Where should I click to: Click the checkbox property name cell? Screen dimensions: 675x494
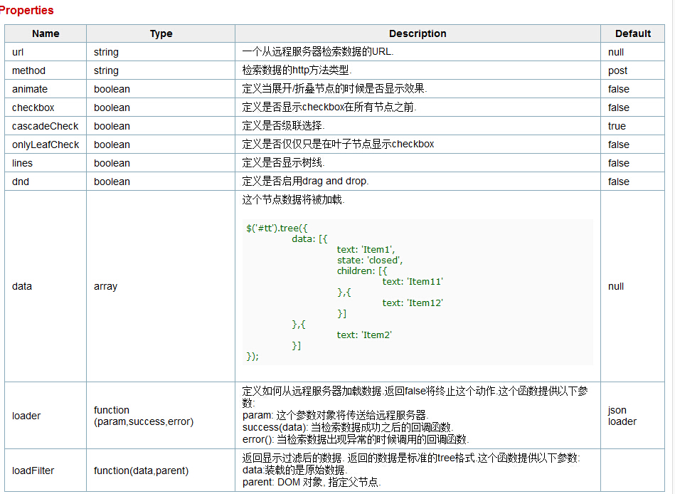[46, 107]
